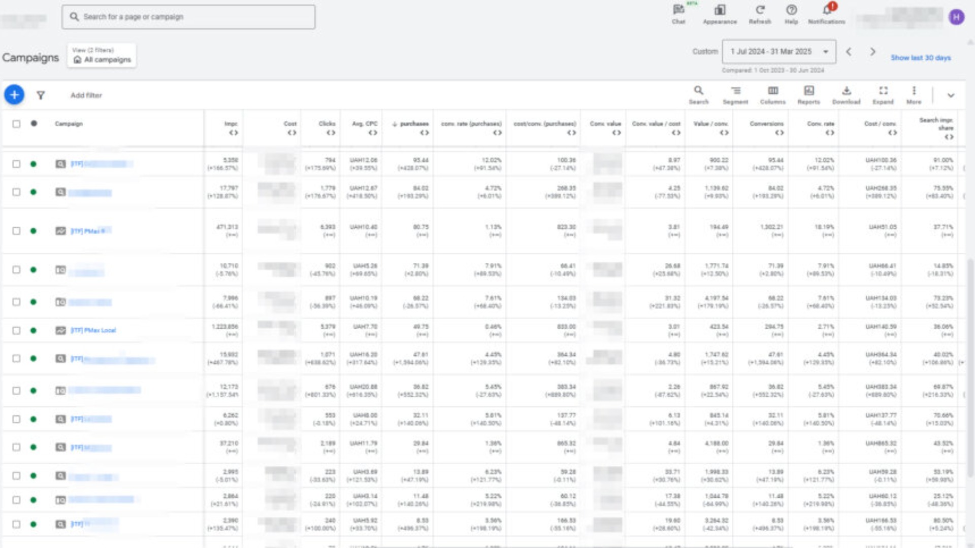This screenshot has width=975, height=548.
Task: Check the 17,797 impressions row checkbox
Action: coord(16,192)
